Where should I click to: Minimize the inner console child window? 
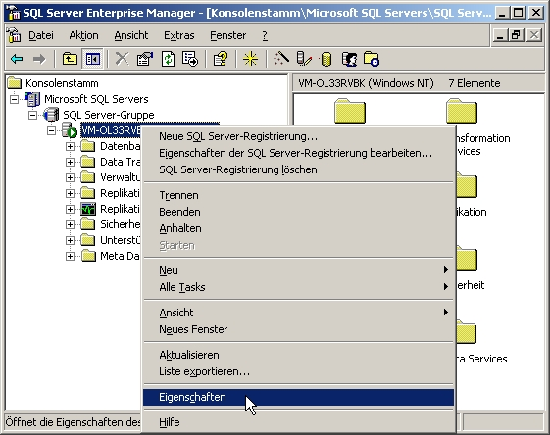coord(500,35)
